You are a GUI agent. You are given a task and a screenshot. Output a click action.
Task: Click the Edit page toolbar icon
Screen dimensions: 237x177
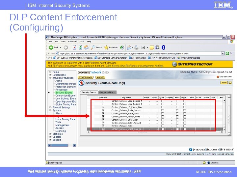coord(143,48)
